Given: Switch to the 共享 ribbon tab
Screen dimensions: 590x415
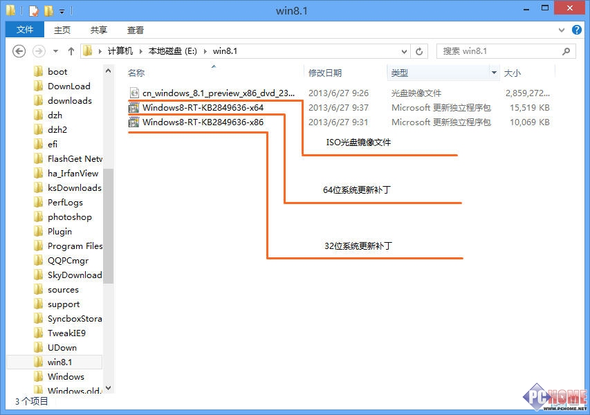Looking at the screenshot, I should 99,30.
